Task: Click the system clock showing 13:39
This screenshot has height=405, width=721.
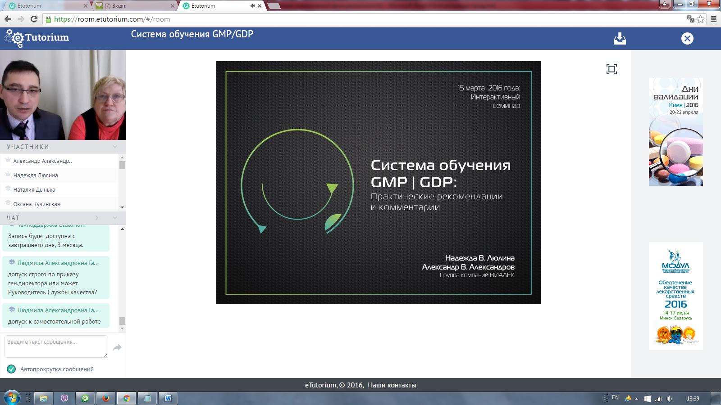Action: coord(693,399)
